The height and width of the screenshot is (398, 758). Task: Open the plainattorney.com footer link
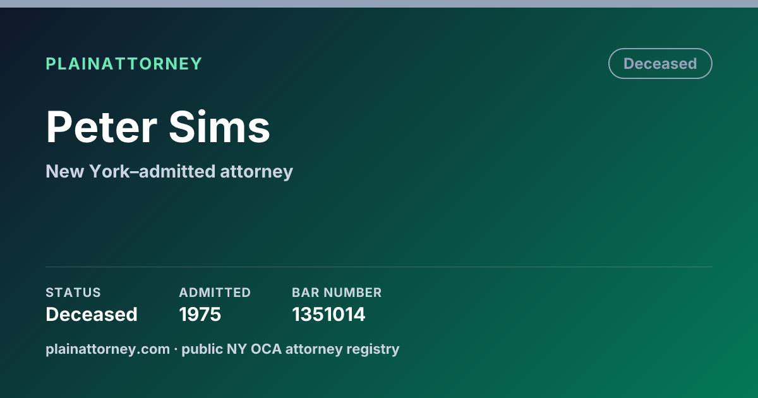click(107, 349)
